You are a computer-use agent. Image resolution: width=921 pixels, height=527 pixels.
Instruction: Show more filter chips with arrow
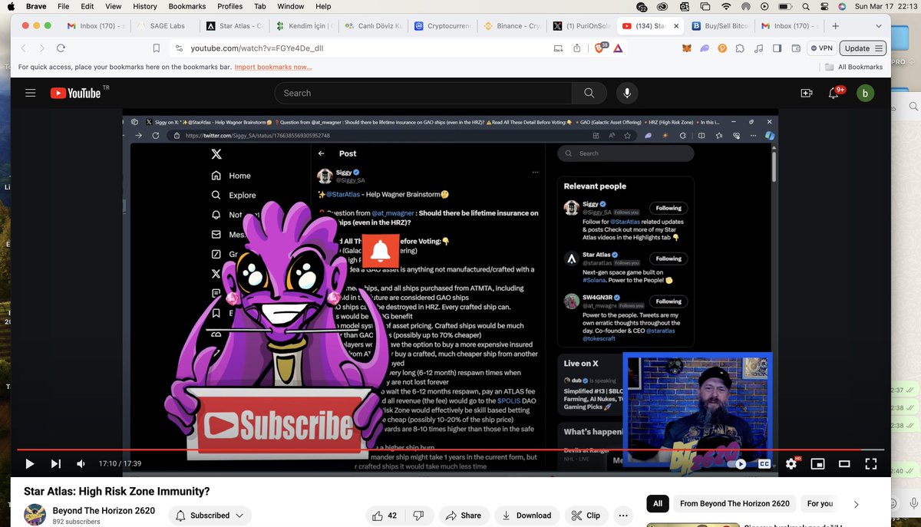pos(857,504)
